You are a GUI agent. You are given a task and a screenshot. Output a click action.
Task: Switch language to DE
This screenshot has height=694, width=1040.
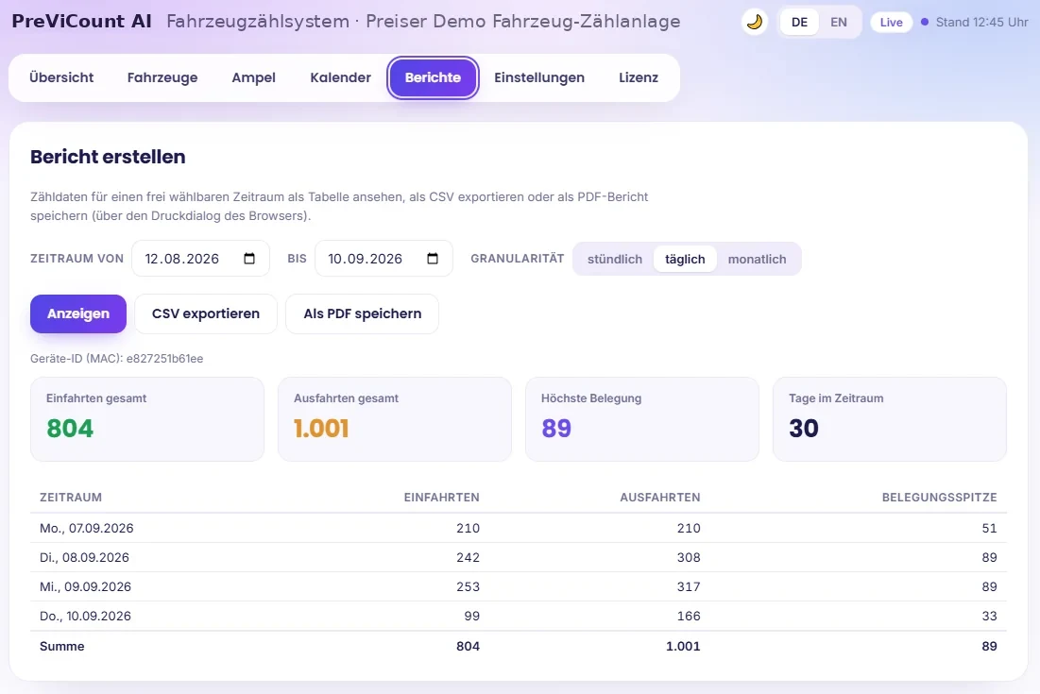click(799, 22)
